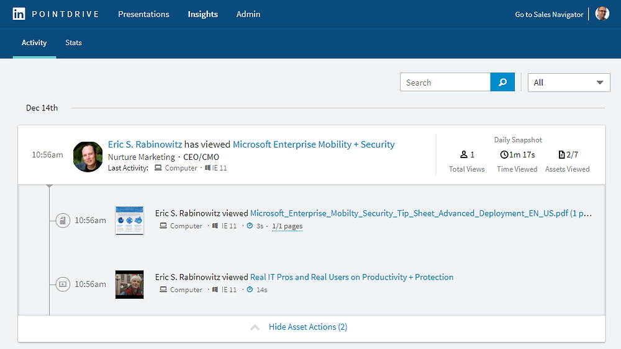Switch to the Activity tab

pos(34,43)
